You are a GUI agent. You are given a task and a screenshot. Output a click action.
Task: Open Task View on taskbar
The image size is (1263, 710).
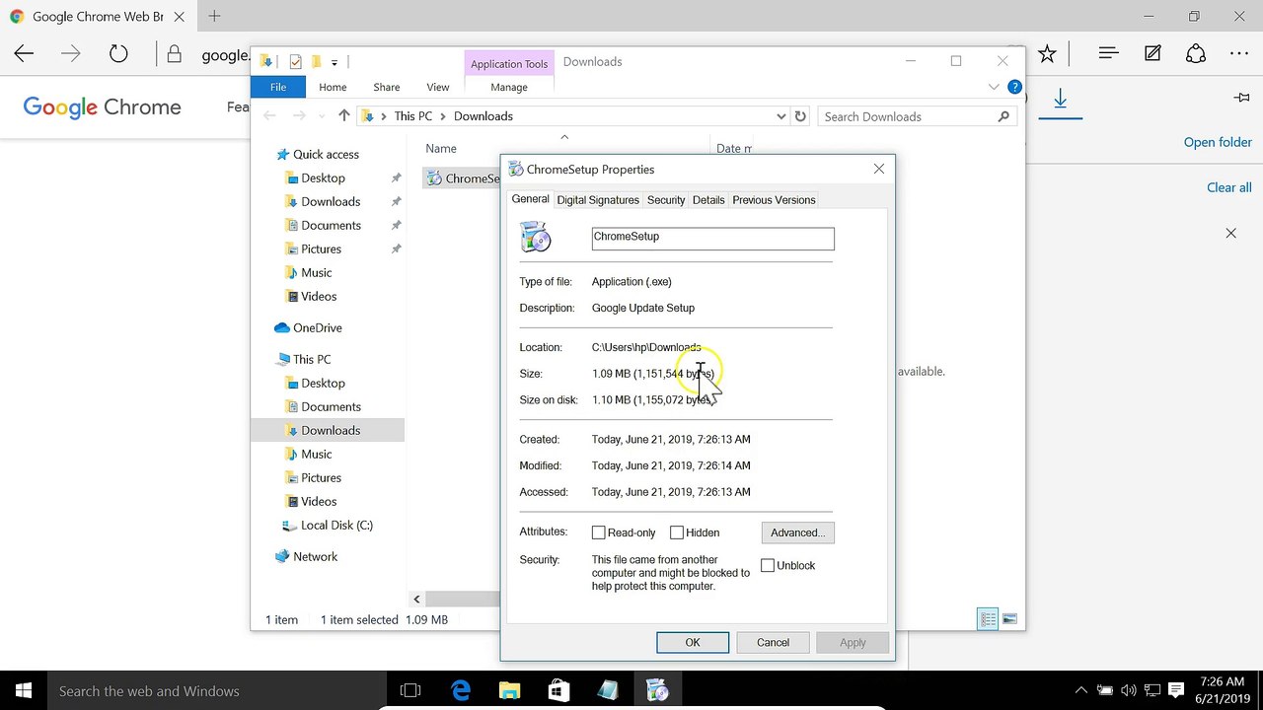[x=410, y=690]
